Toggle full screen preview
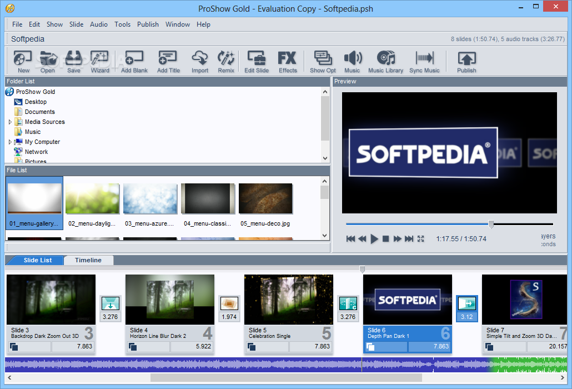Screen dimensions: 572x389 click(x=420, y=238)
